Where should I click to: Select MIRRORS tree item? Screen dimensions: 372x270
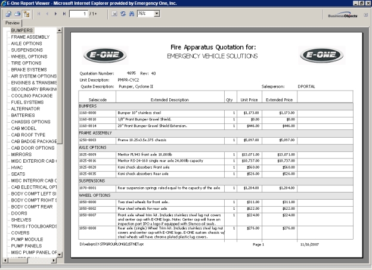[21, 154]
